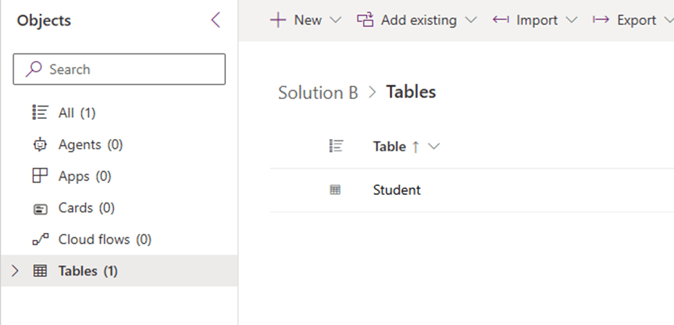Go to Solution B breadcrumb link

point(318,92)
